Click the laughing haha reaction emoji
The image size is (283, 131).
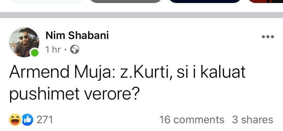tap(15, 120)
